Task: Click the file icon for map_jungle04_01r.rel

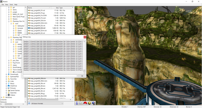Action: (29, 10)
